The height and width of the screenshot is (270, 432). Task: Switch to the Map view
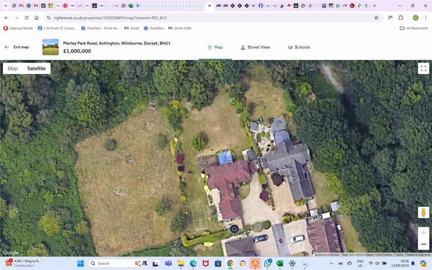coord(13,68)
